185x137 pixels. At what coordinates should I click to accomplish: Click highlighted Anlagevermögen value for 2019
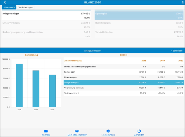point(161,82)
